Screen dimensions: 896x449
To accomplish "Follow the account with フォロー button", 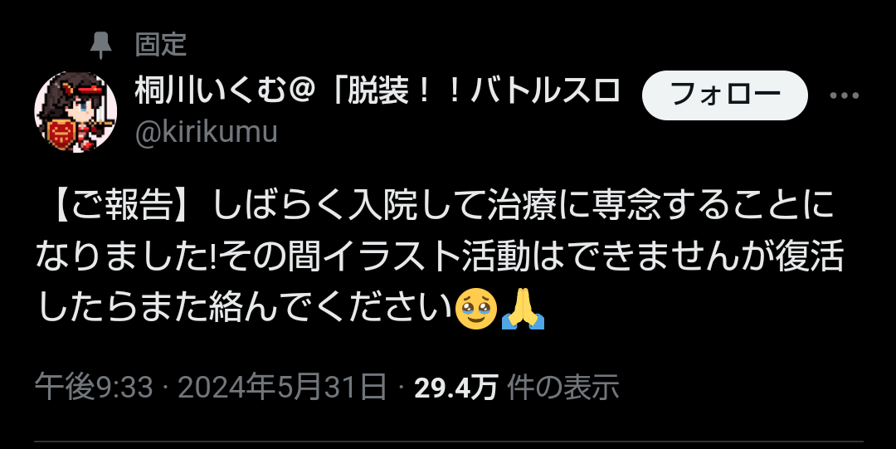I will [724, 95].
